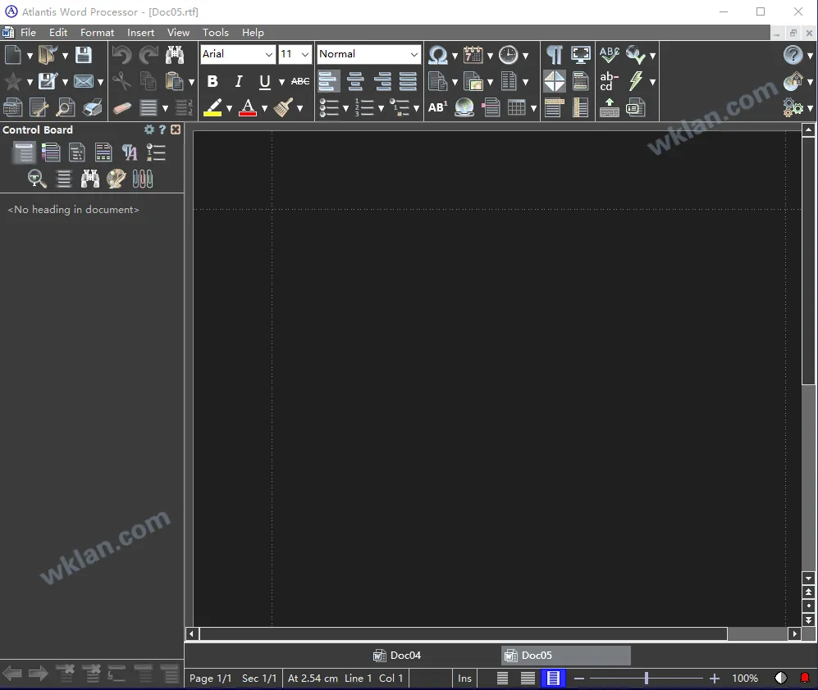Open the Format menu
The image size is (818, 690).
(97, 33)
